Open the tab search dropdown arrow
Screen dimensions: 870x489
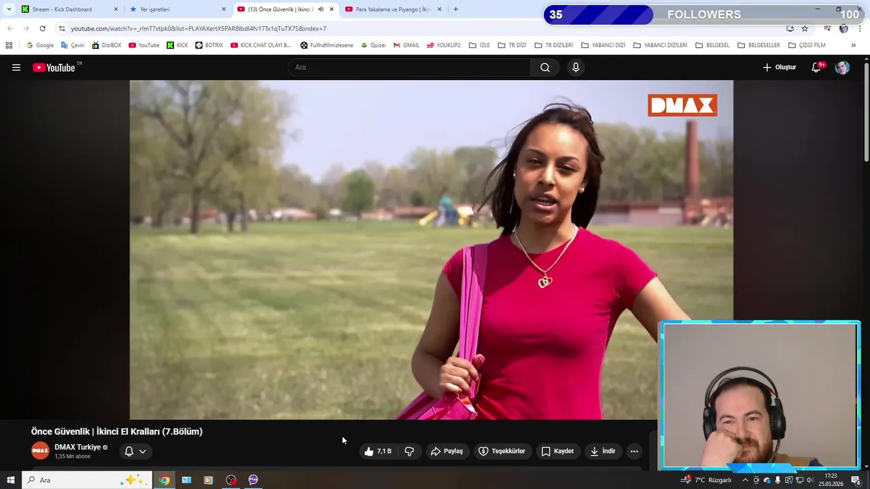tap(9, 10)
